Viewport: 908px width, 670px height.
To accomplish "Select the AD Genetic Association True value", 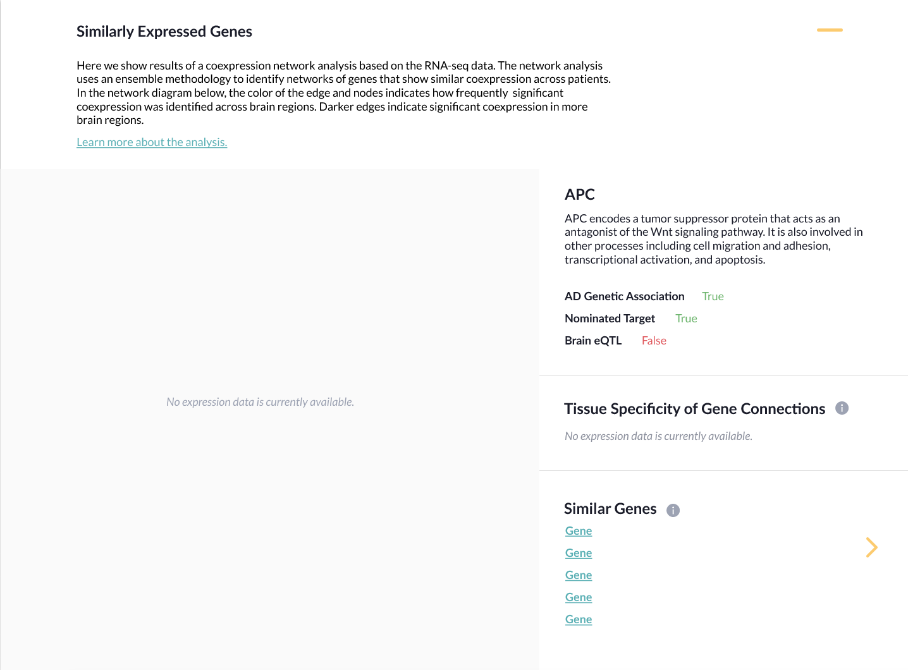I will point(713,296).
